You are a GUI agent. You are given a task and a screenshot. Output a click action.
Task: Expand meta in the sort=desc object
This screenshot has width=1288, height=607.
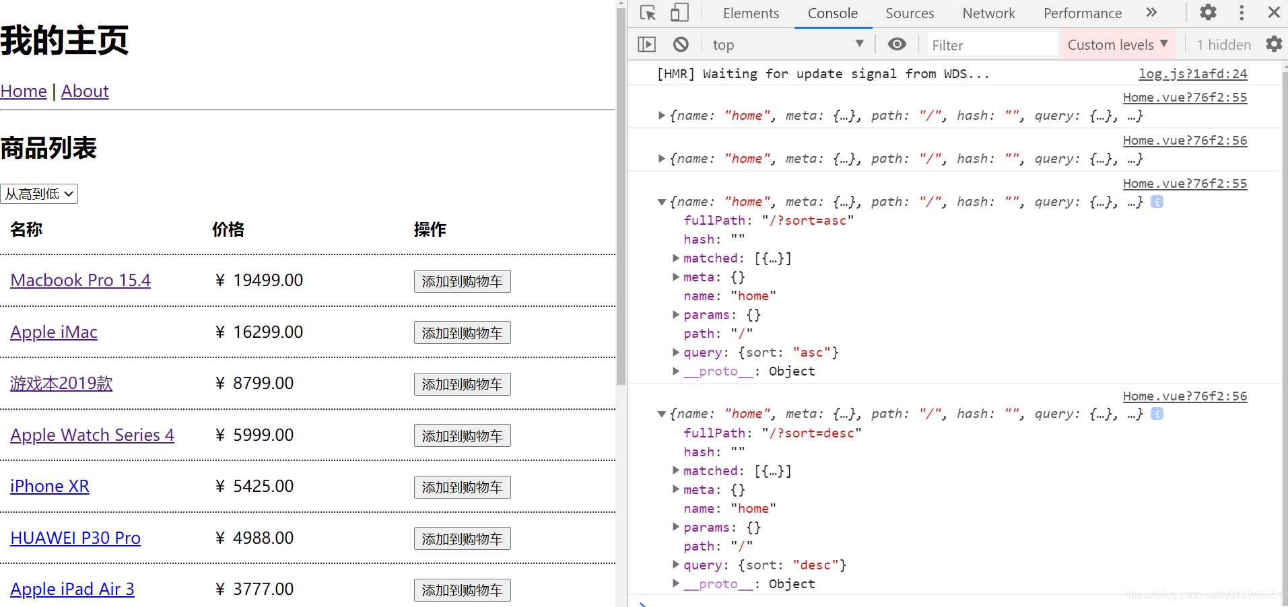[676, 490]
